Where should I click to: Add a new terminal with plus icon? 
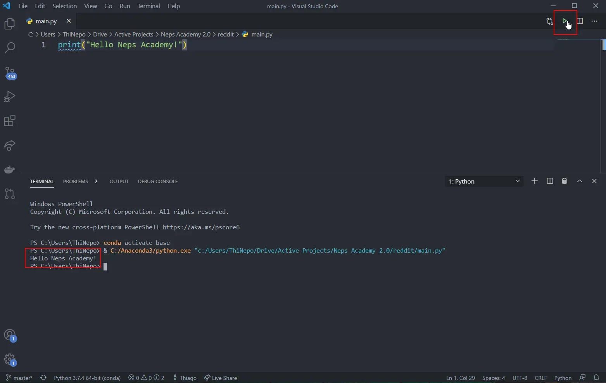(x=535, y=181)
